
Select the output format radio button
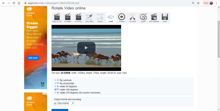tap(55, 103)
